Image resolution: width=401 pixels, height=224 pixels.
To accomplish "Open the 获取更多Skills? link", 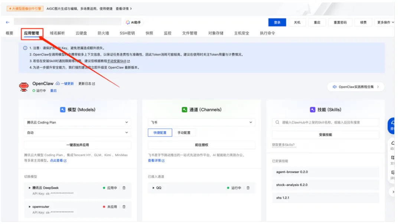I will coord(283,145).
